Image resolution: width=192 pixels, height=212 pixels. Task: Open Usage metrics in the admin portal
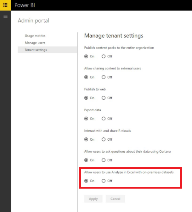coord(35,36)
